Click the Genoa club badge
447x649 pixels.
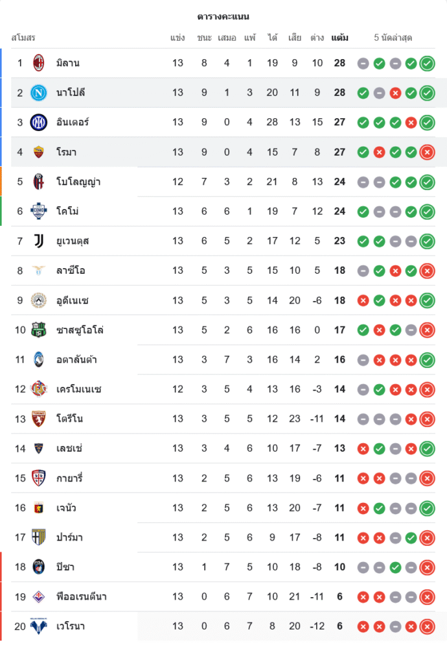(x=39, y=508)
